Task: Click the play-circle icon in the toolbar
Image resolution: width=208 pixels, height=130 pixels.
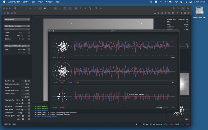Action: (x=15, y=8)
